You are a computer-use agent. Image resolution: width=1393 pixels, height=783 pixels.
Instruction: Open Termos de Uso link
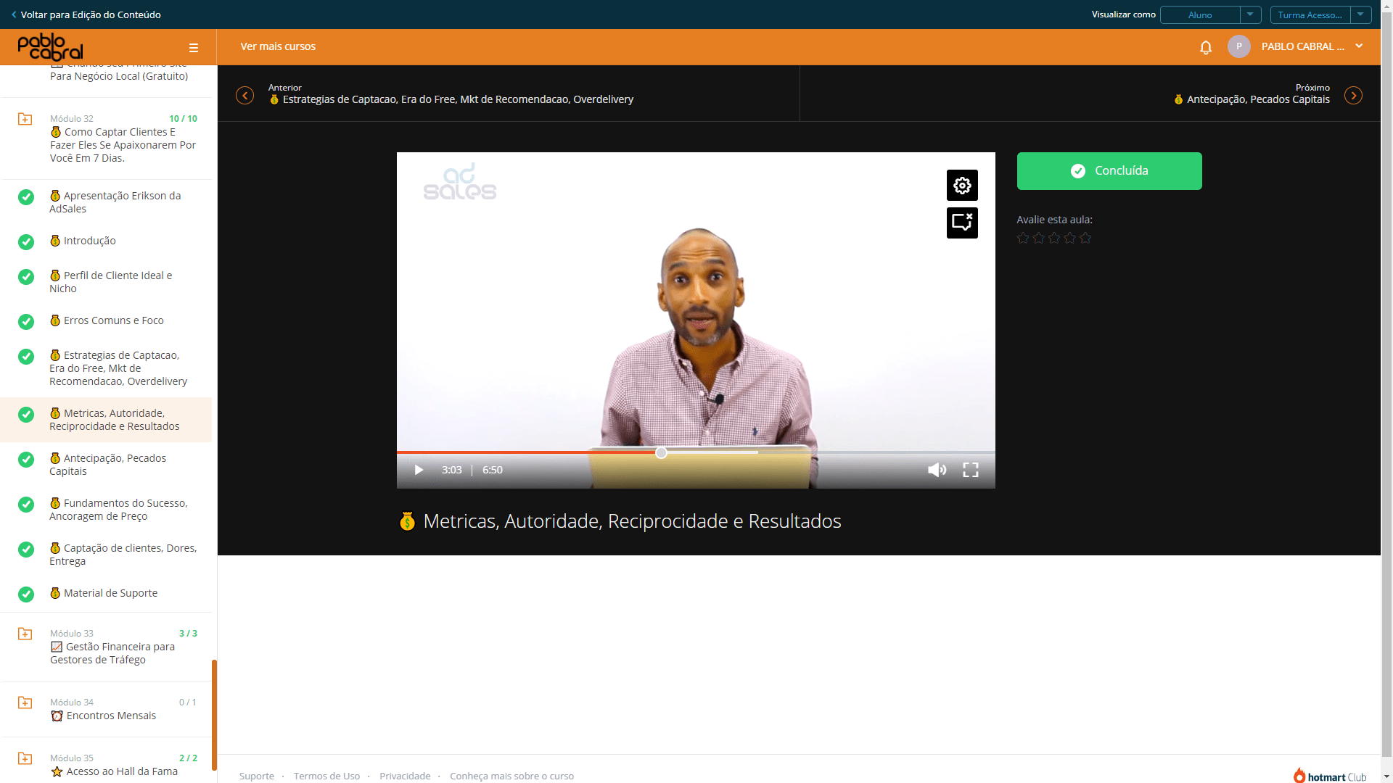coord(326,776)
